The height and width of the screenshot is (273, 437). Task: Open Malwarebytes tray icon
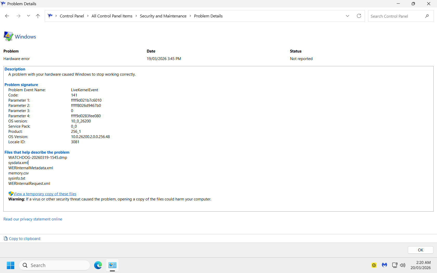[384, 265]
